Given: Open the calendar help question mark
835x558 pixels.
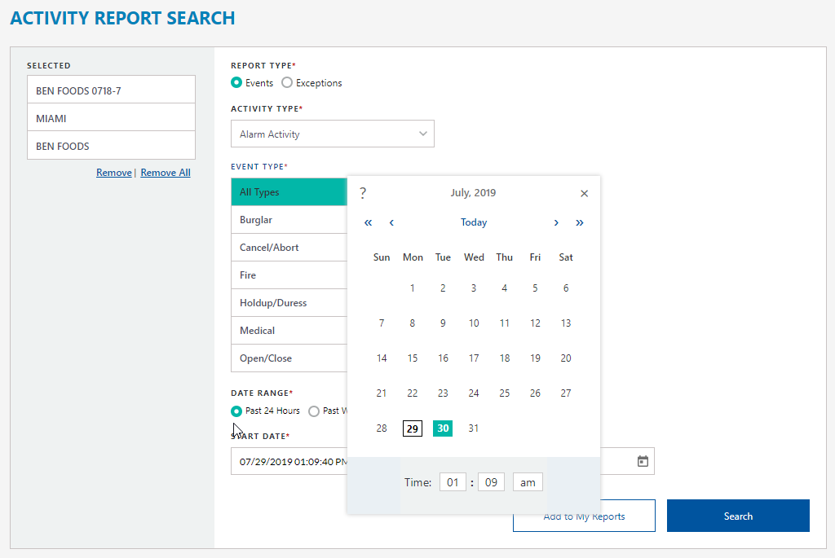Looking at the screenshot, I should point(363,193).
